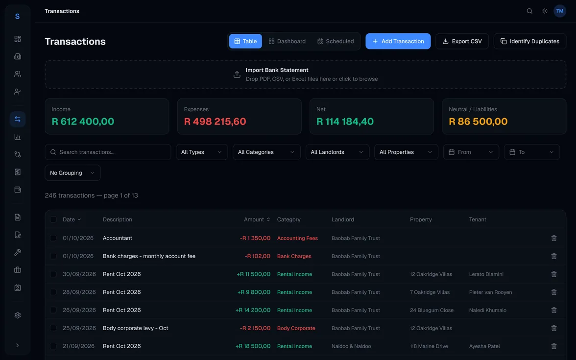Open the wallet icon in sidebar

[x=17, y=190]
